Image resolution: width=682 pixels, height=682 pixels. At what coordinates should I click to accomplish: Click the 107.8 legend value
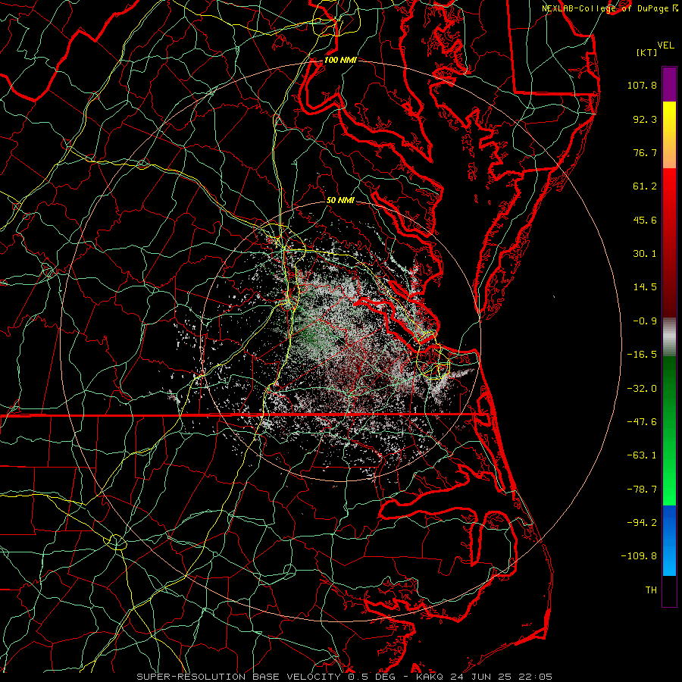point(642,85)
